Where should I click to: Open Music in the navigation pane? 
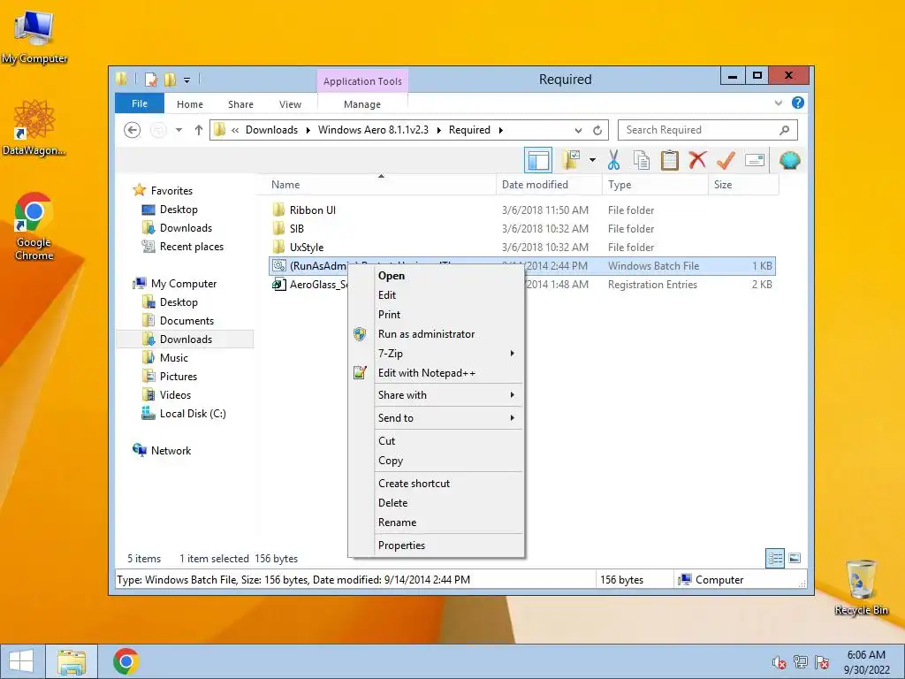coord(174,358)
